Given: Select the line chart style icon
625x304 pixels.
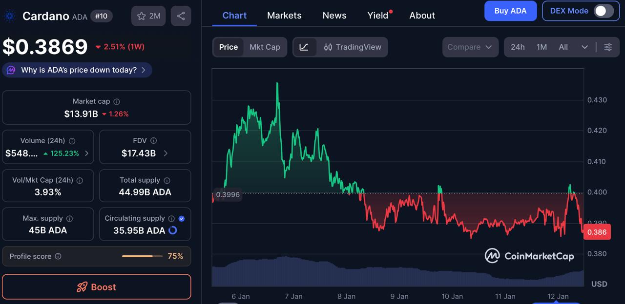Looking at the screenshot, I should 305,47.
